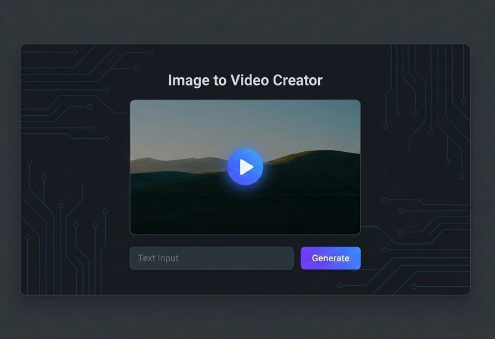Start playback using the circular play control
Screen dimensions: 495x339
(x=245, y=166)
